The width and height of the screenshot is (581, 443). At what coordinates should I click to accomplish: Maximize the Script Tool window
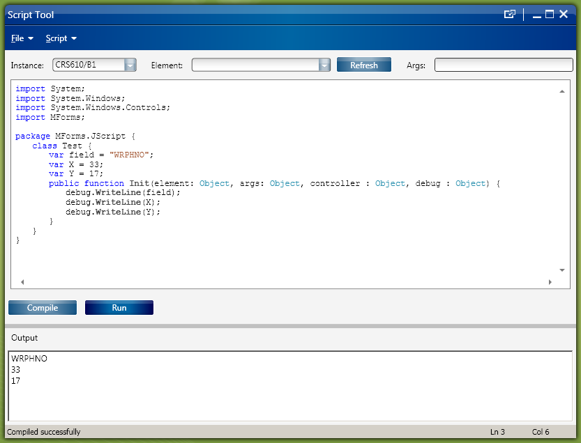550,14
